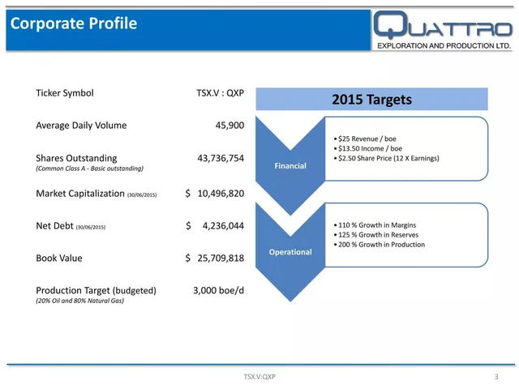The image size is (519, 389).
Task: Select the 110 % Growth in Margins bullet
Action: [x=375, y=225]
